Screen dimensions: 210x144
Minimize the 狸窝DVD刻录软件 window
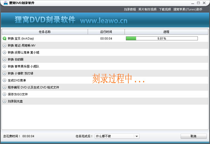(x=193, y=3)
